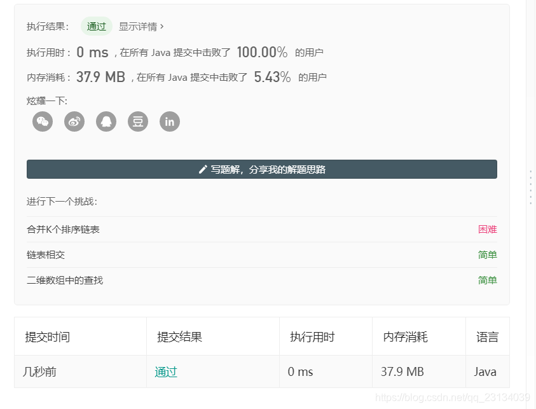Image resolution: width=536 pixels, height=409 pixels.
Task: Open the 通过 submission link in table
Action: click(x=166, y=371)
